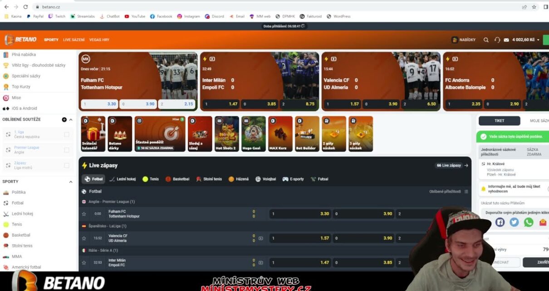
Task: Open Vítěz ligy - dlouhodobé sázky
Action: (39, 65)
